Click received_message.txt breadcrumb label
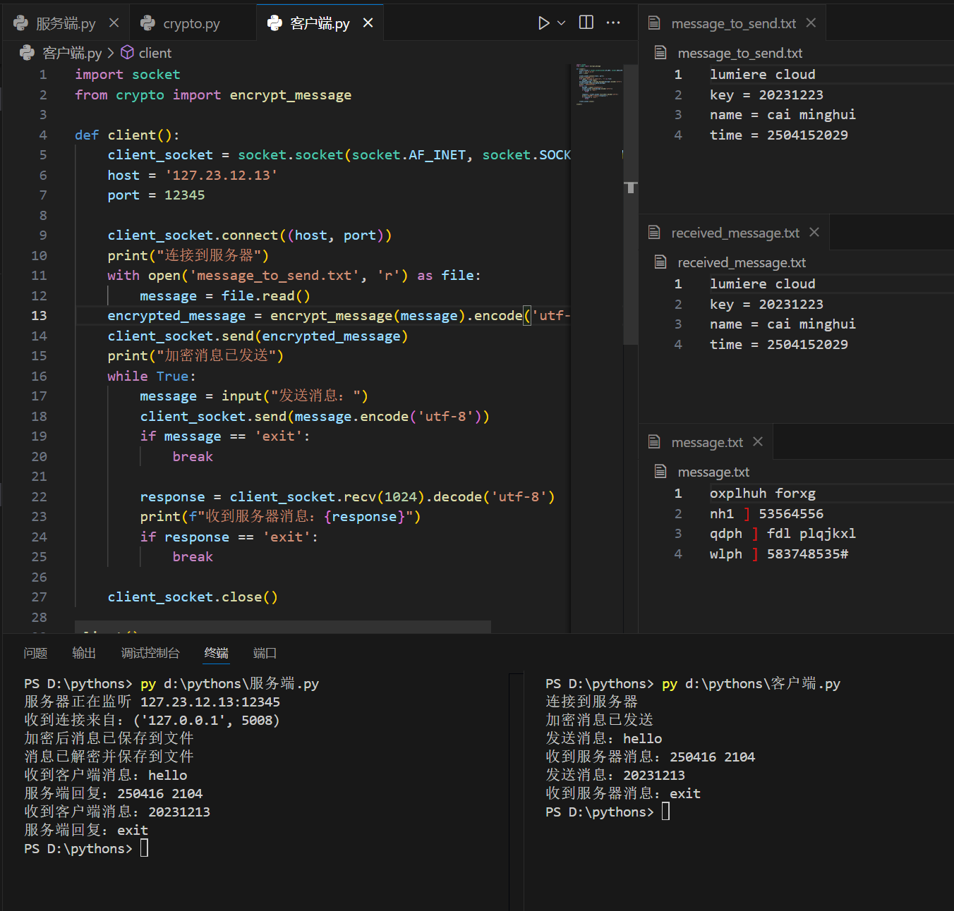This screenshot has height=911, width=954. point(742,262)
